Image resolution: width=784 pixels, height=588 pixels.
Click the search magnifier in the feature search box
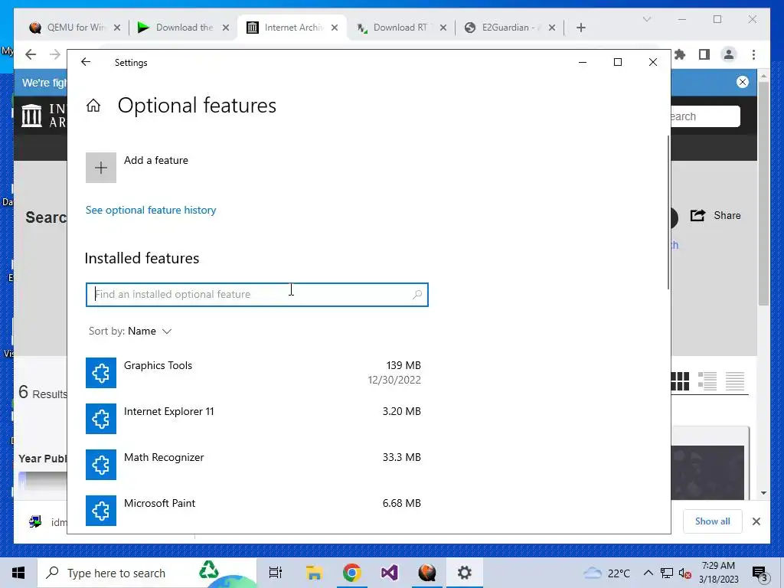pyautogui.click(x=417, y=295)
